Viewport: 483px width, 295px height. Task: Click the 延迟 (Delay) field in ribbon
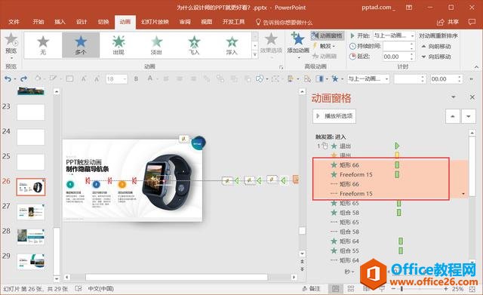(x=396, y=57)
